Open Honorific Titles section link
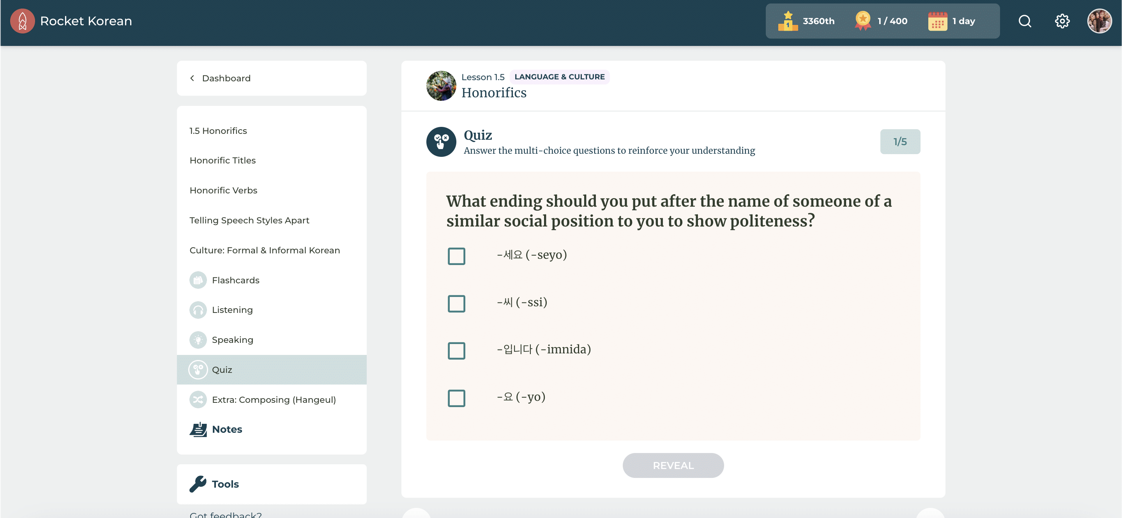The height and width of the screenshot is (518, 1122). click(223, 160)
